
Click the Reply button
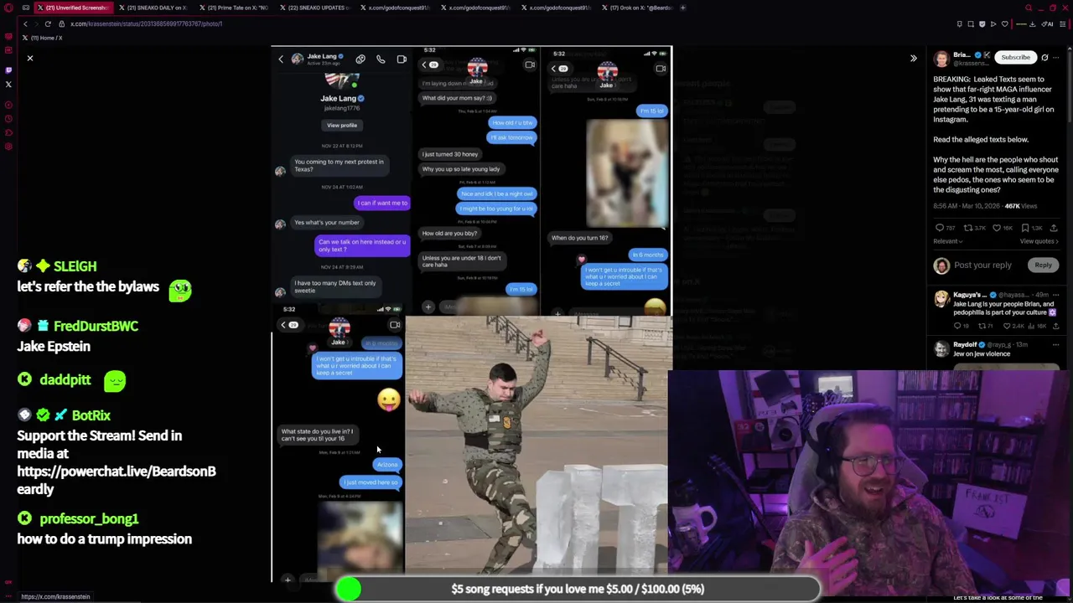click(x=1043, y=265)
